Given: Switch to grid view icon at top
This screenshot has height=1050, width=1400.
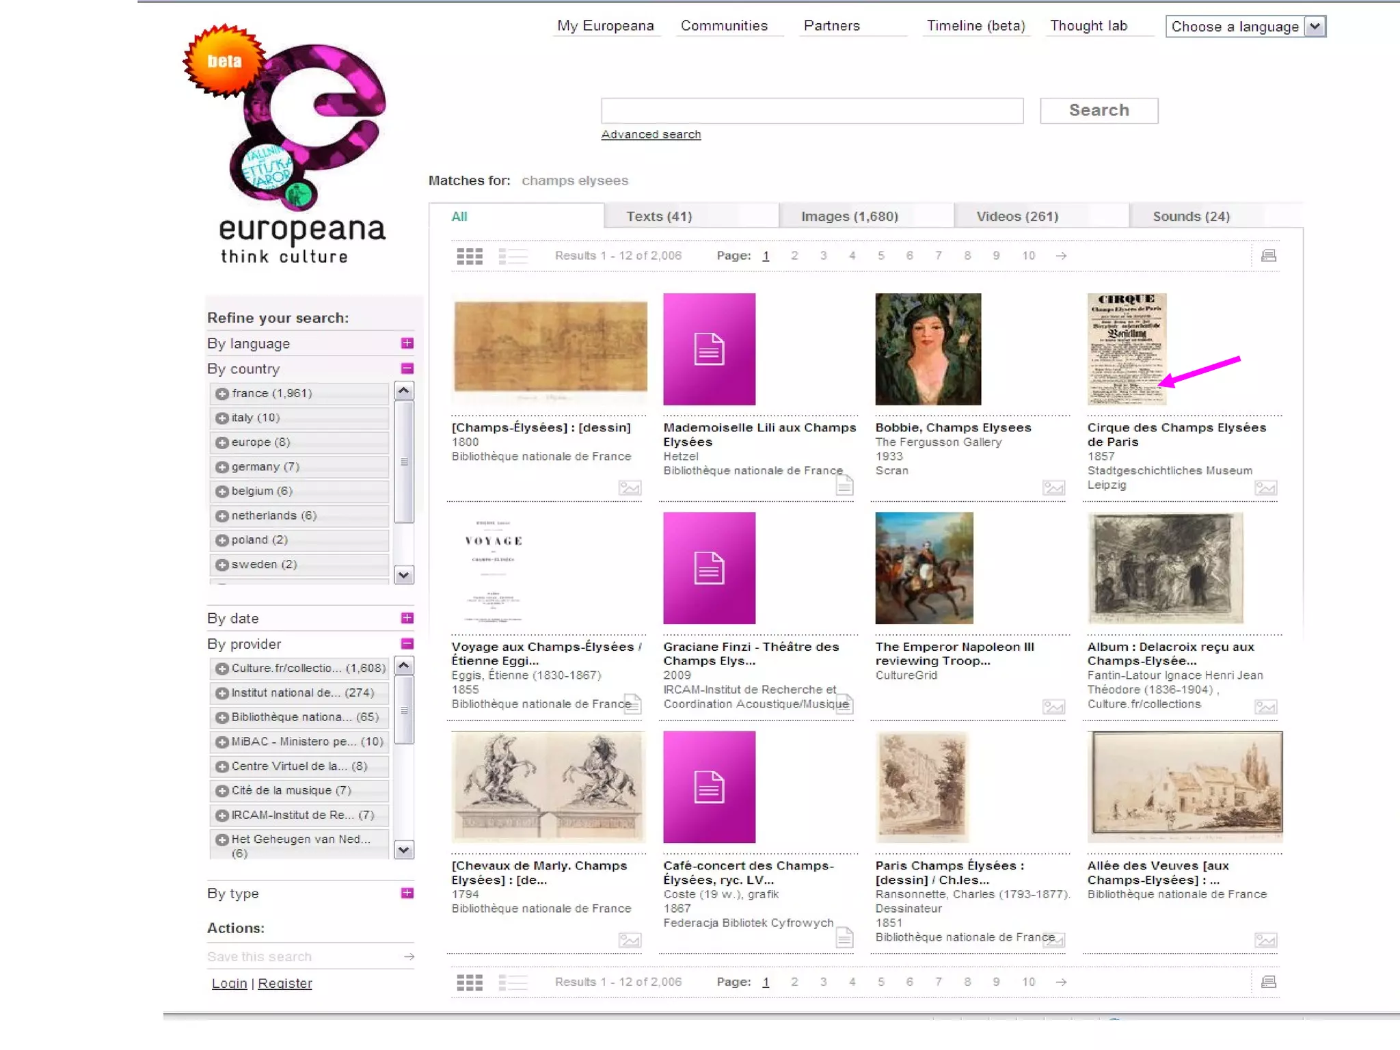Looking at the screenshot, I should point(469,256).
